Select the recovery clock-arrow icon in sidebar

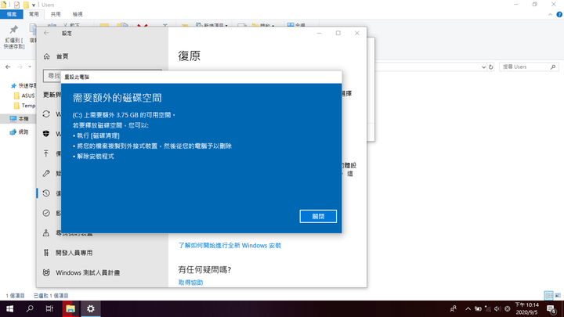click(46, 193)
